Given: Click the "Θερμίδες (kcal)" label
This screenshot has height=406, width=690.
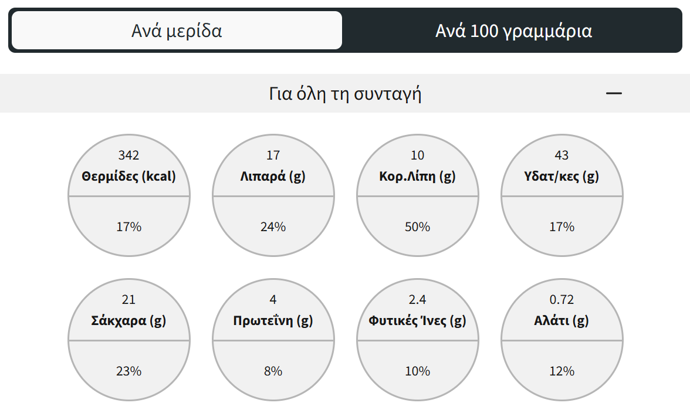Looking at the screenshot, I should [x=129, y=176].
